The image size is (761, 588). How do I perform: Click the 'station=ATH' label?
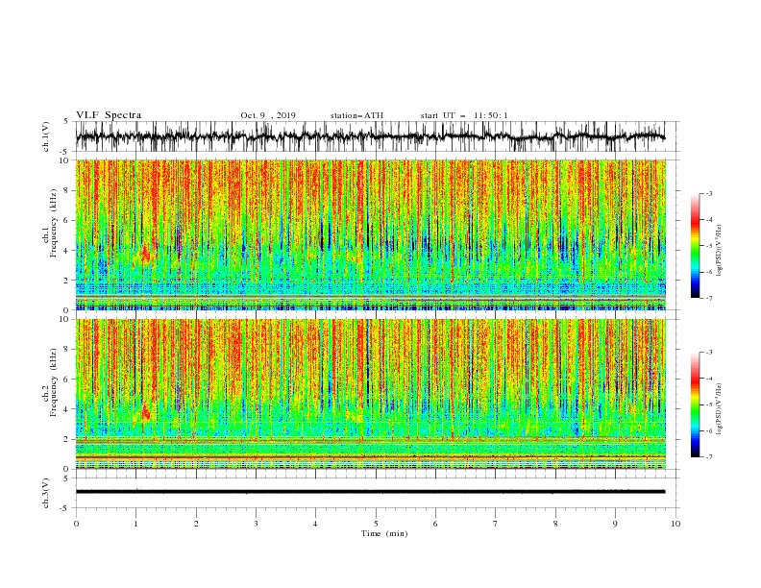click(x=356, y=115)
